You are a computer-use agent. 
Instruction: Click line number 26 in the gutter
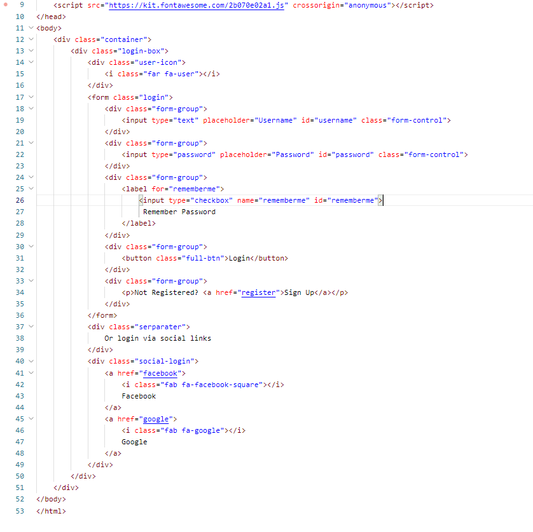[20, 200]
